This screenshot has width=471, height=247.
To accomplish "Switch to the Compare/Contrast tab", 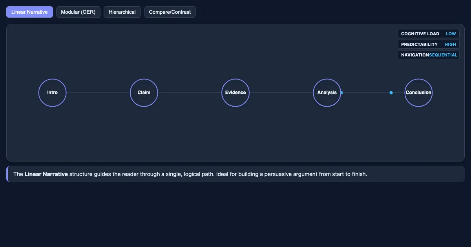I will click(170, 12).
